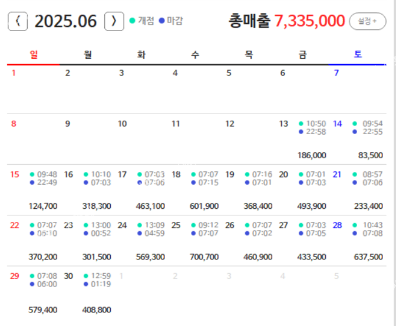Select the 일 Sunday column header
This screenshot has width=396, height=326.
34,55
